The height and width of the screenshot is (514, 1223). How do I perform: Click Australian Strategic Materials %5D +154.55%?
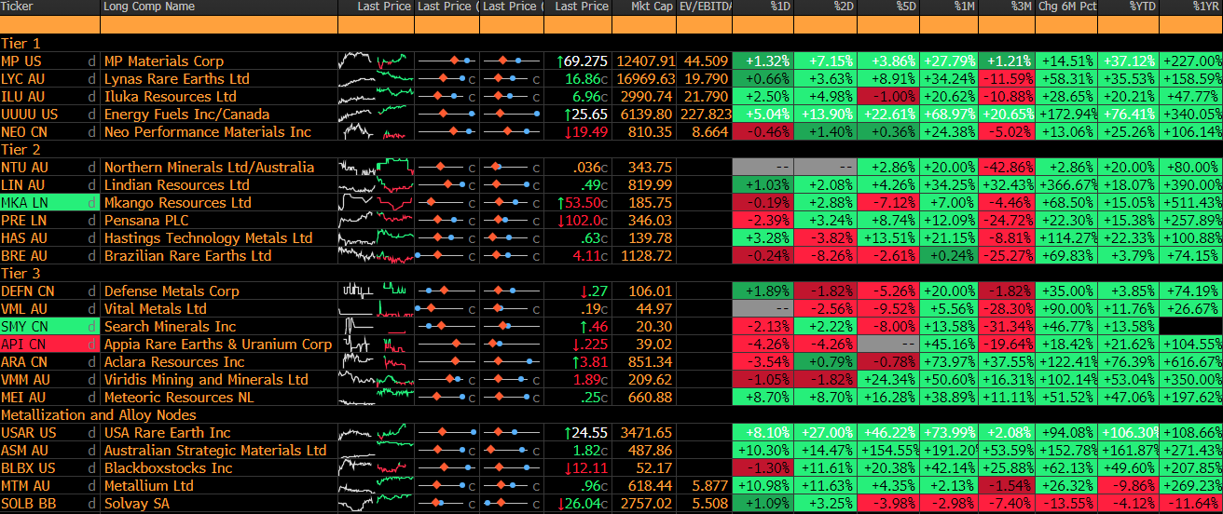point(886,451)
